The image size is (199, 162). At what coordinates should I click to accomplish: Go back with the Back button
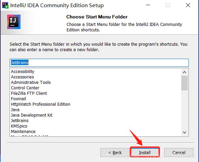tap(115, 152)
